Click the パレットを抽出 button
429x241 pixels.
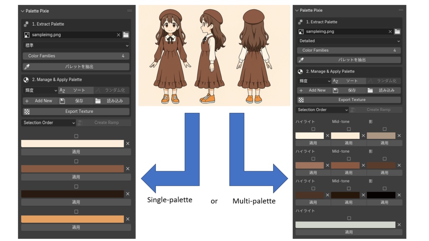tap(80, 66)
